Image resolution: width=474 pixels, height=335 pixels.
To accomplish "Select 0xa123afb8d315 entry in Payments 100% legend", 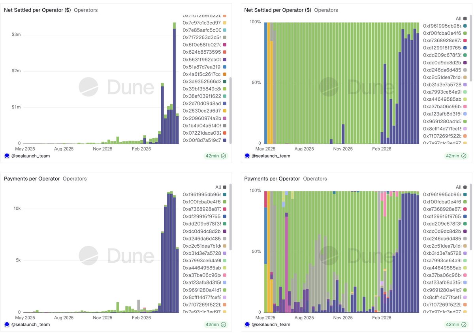I will tap(445, 282).
